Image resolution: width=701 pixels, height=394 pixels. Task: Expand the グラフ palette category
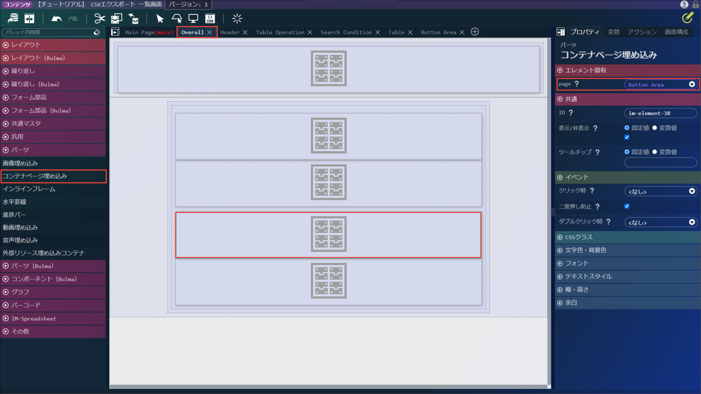(53, 292)
